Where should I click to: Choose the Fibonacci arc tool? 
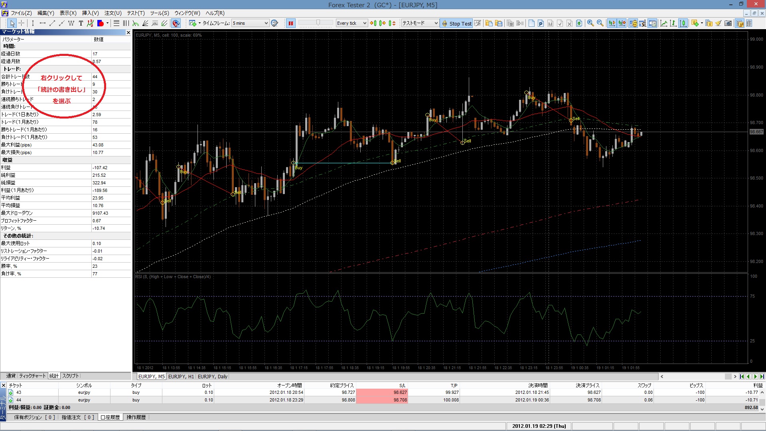136,23
